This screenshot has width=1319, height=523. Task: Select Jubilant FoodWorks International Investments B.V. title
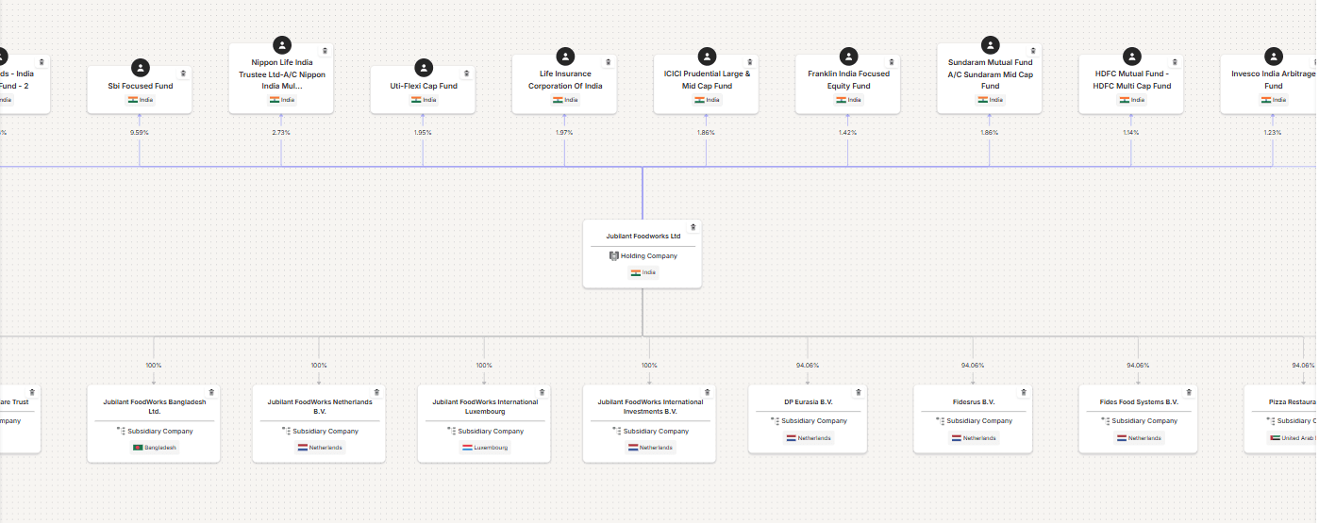649,406
